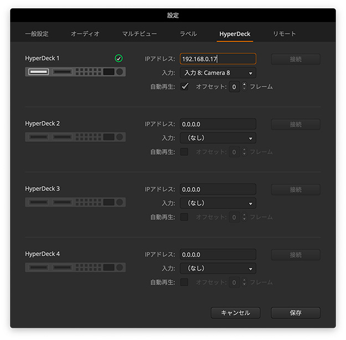Open the リモート tab
Viewport: 346px width, 340px height.
pyautogui.click(x=284, y=34)
